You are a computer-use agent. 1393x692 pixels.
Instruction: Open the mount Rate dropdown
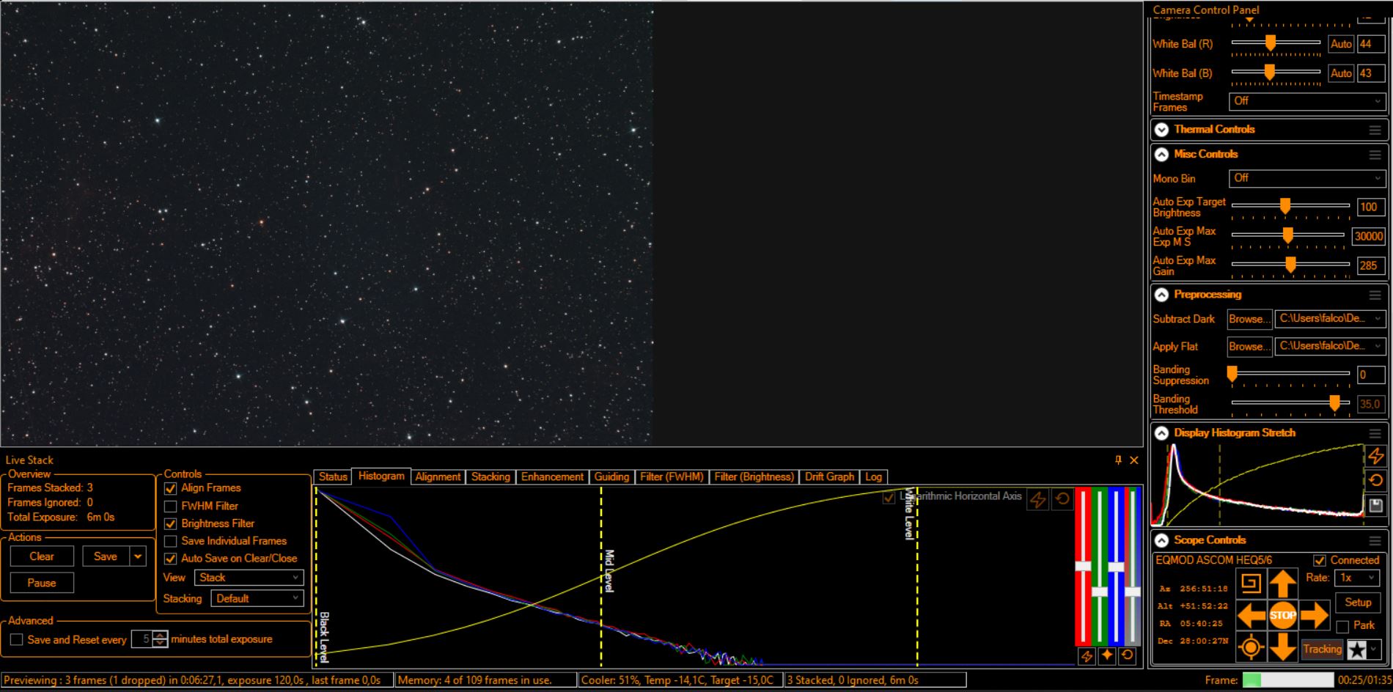pyautogui.click(x=1358, y=578)
